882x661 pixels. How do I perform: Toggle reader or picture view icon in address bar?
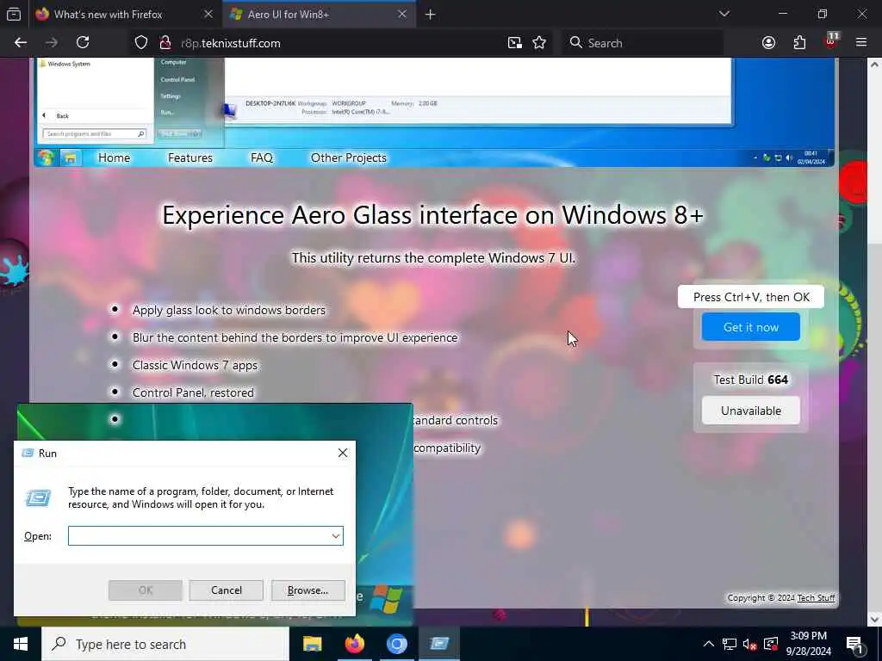pos(515,43)
